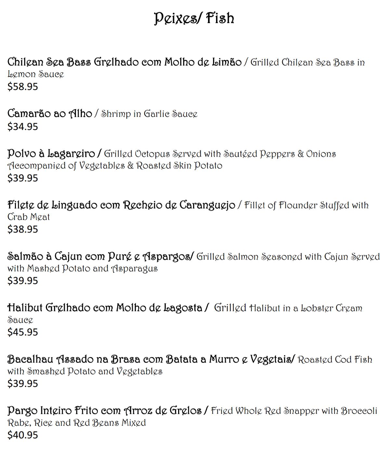Click the price under the salmon dish
The image size is (390, 449).
pos(23,280)
